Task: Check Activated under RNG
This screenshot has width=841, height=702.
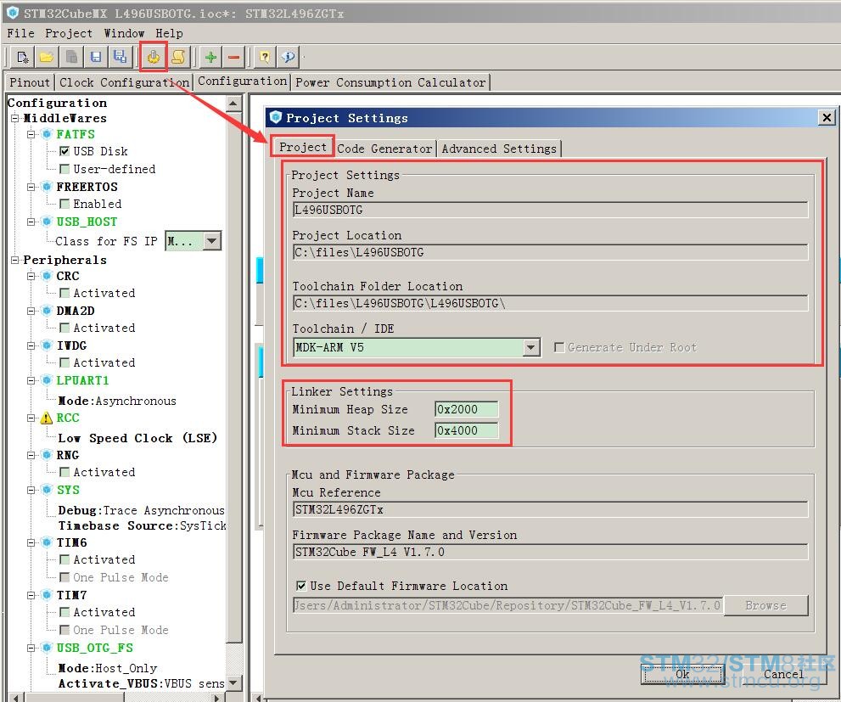Action: click(64, 472)
